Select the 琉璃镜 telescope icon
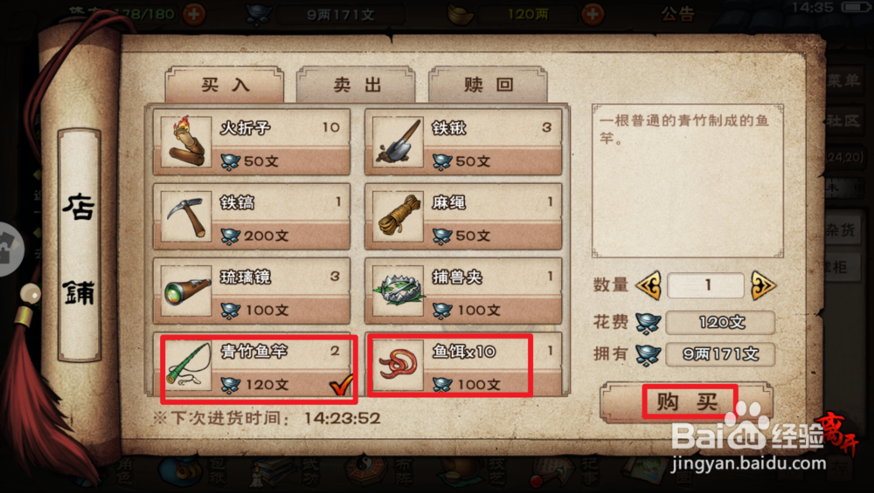The image size is (874, 493). (x=187, y=291)
